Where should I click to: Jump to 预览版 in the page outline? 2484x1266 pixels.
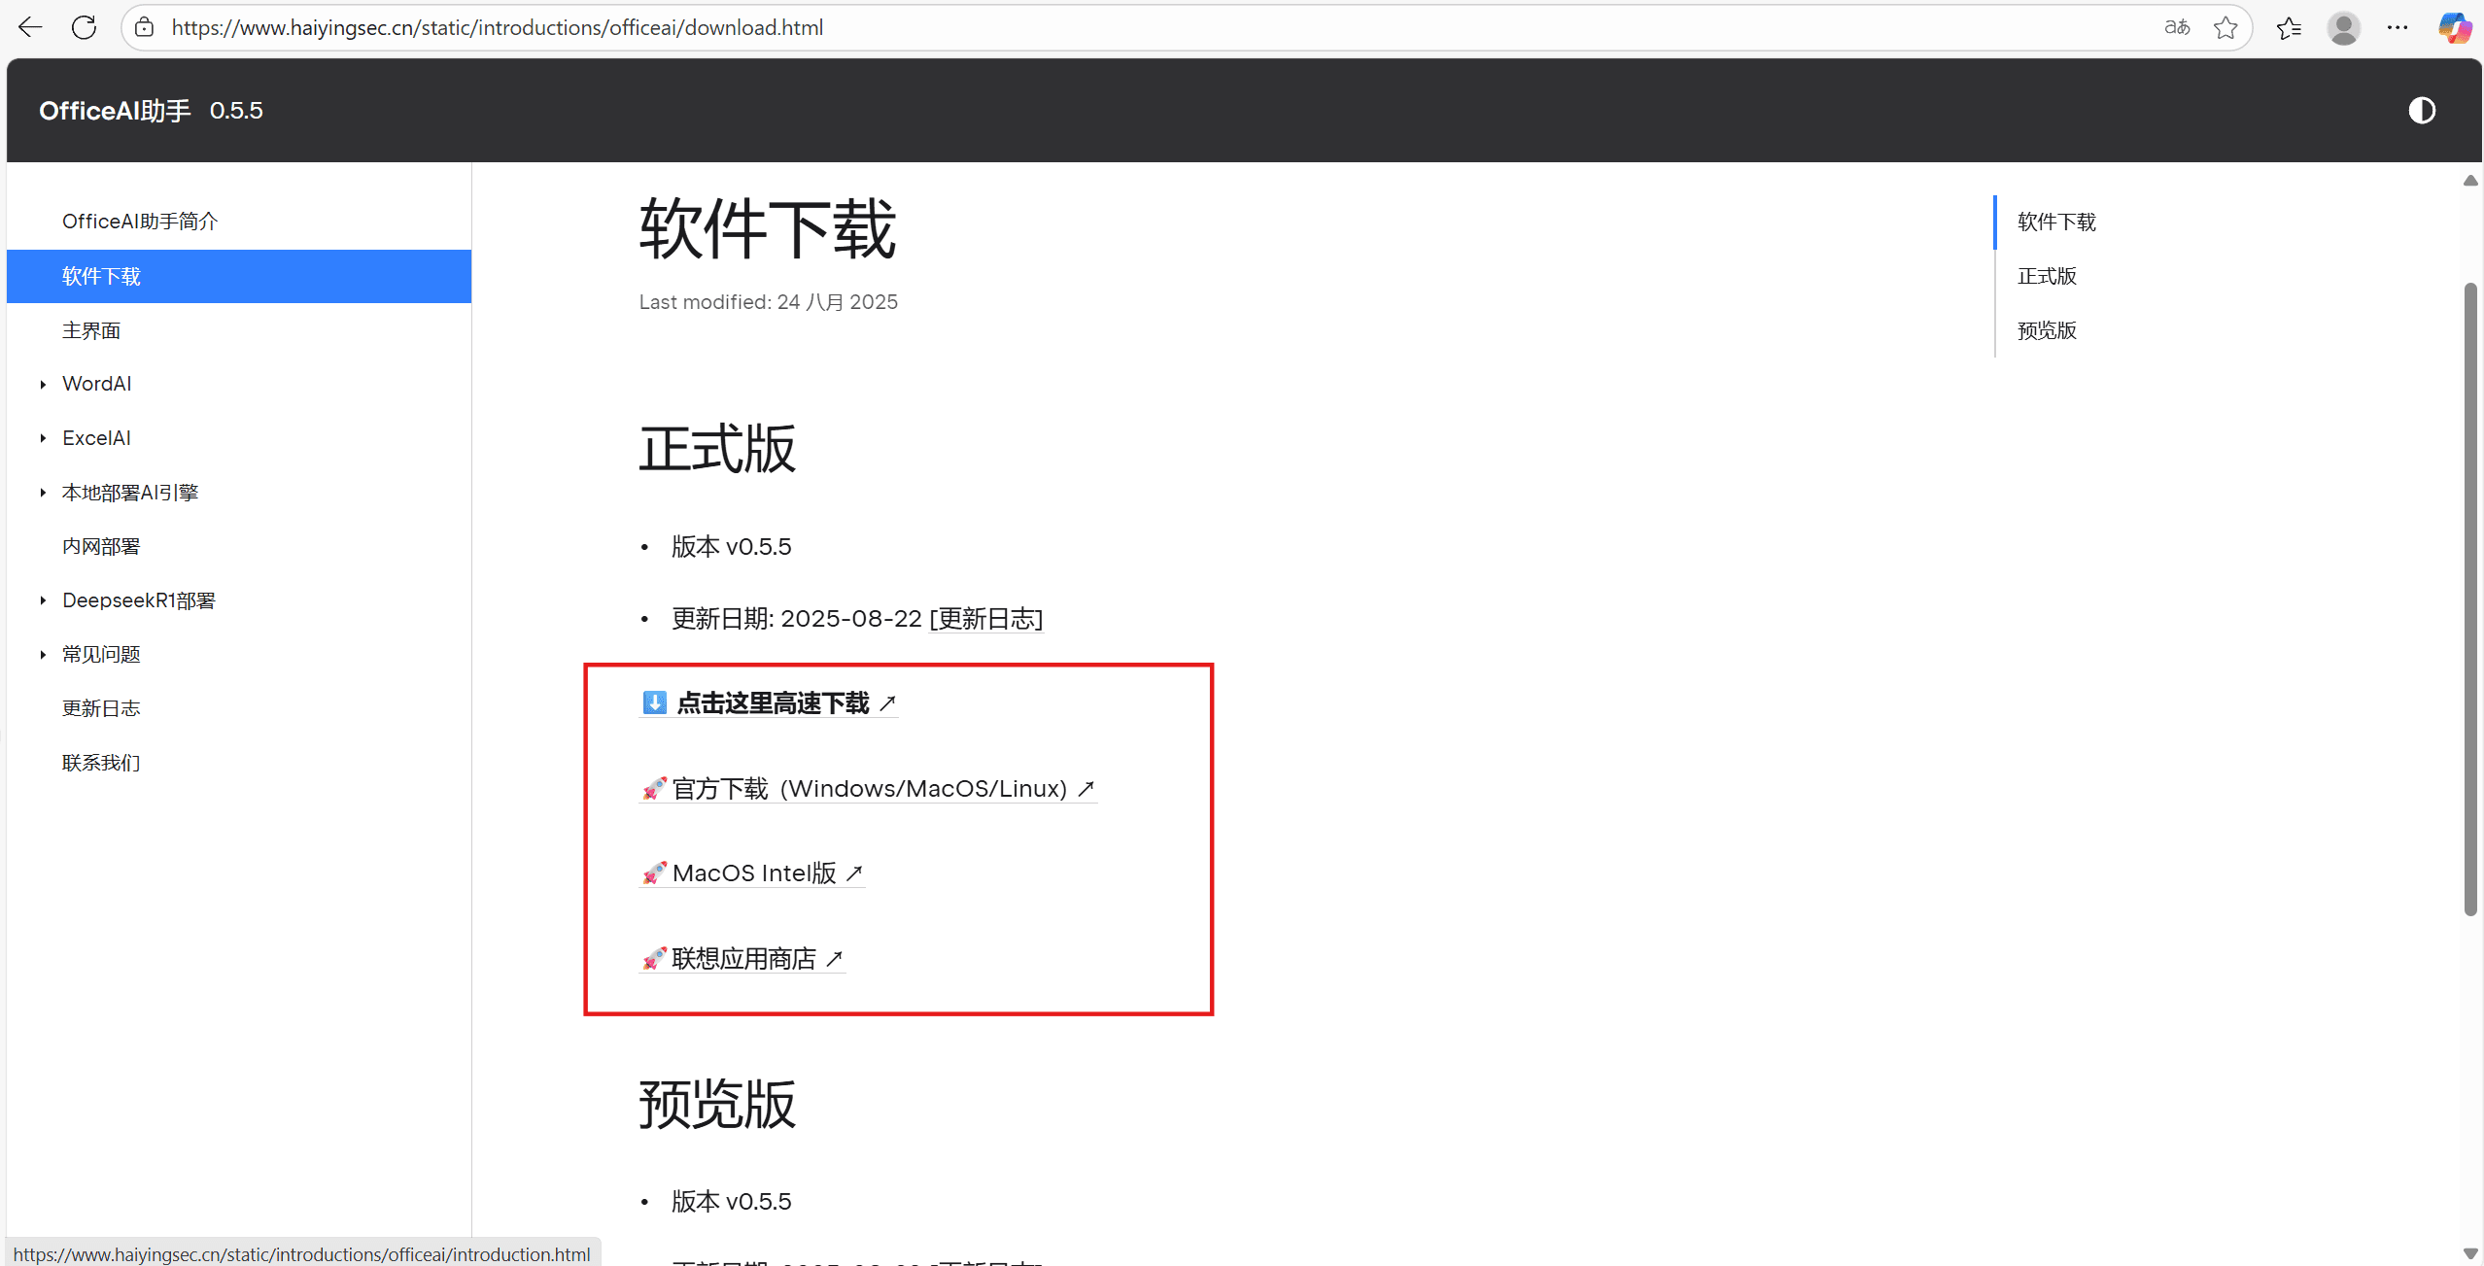pos(2047,330)
